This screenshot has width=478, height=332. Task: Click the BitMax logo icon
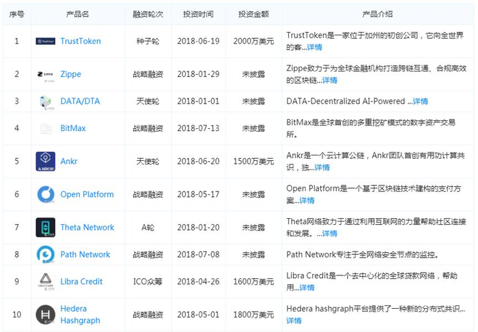(x=46, y=129)
